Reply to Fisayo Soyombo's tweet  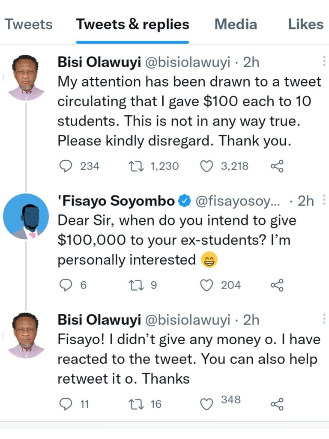tap(65, 285)
